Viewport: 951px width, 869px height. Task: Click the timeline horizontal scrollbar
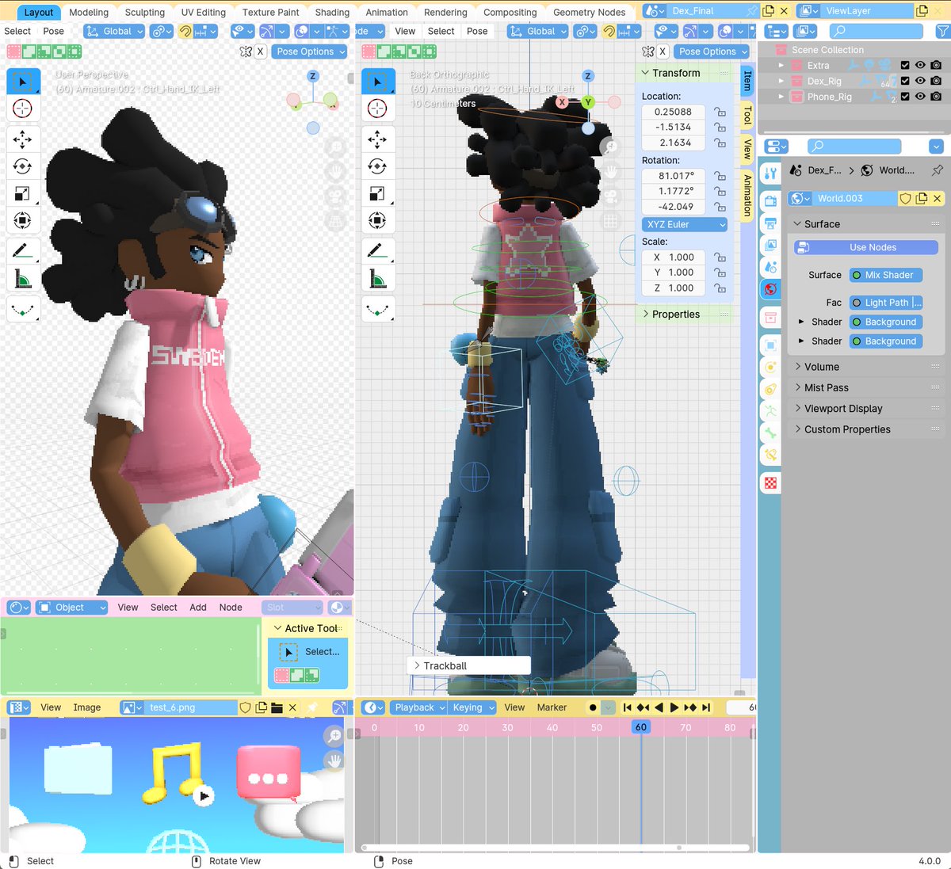point(555,848)
